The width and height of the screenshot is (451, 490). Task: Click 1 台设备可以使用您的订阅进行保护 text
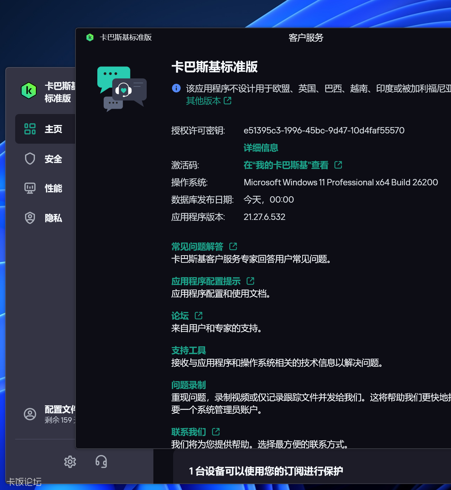[x=266, y=471]
